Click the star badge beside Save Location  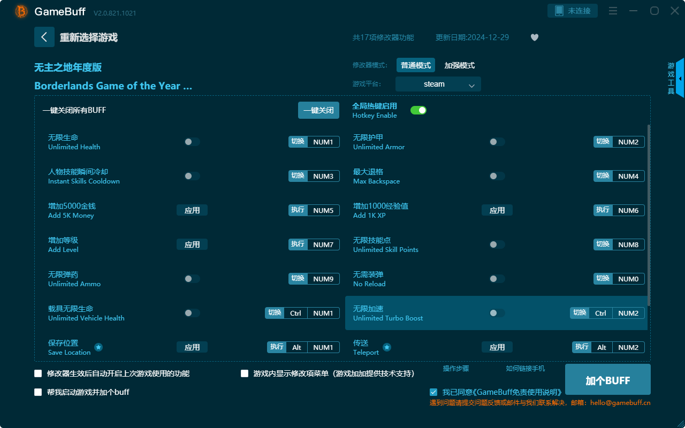coord(98,347)
